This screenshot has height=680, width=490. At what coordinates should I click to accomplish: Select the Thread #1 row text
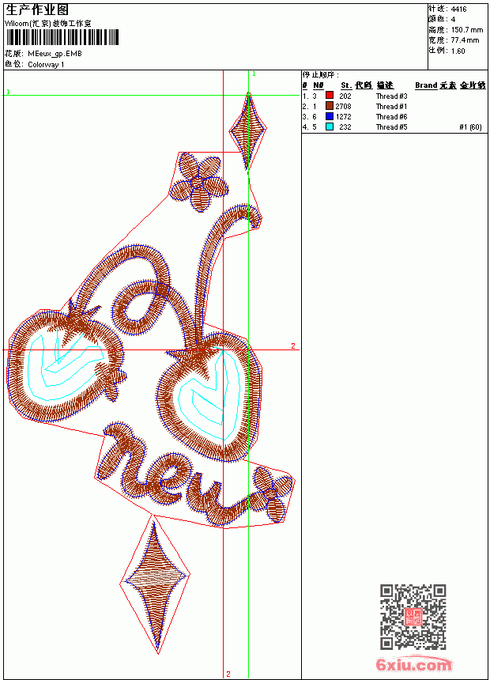391,106
